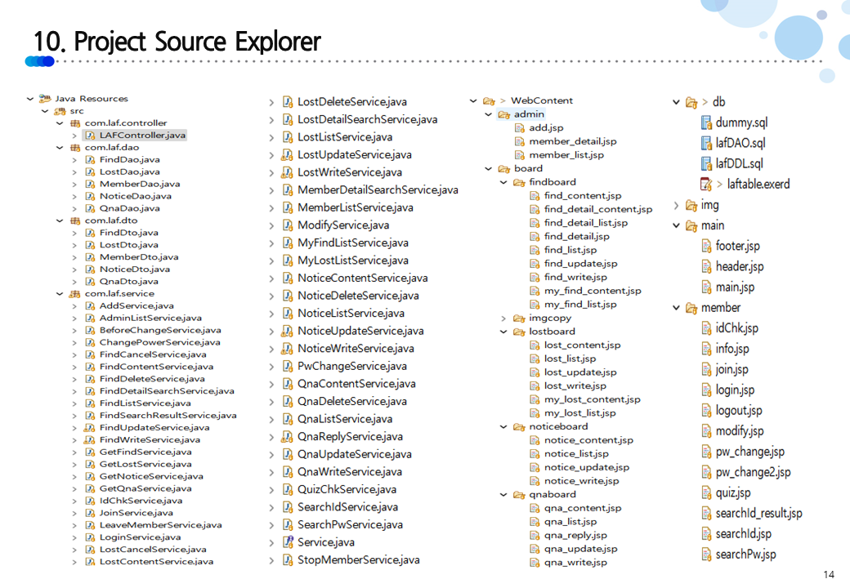Click the dummy.sql file icon
Image resolution: width=850 pixels, height=588 pixels.
pyautogui.click(x=706, y=122)
